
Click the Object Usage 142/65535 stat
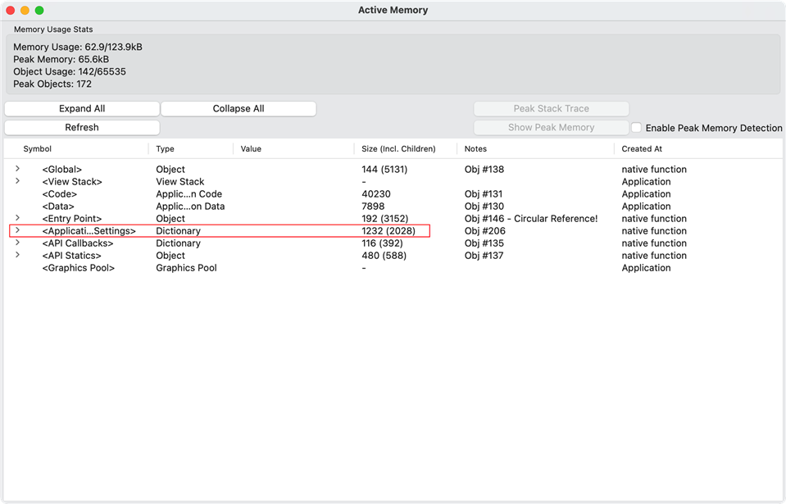(x=70, y=71)
